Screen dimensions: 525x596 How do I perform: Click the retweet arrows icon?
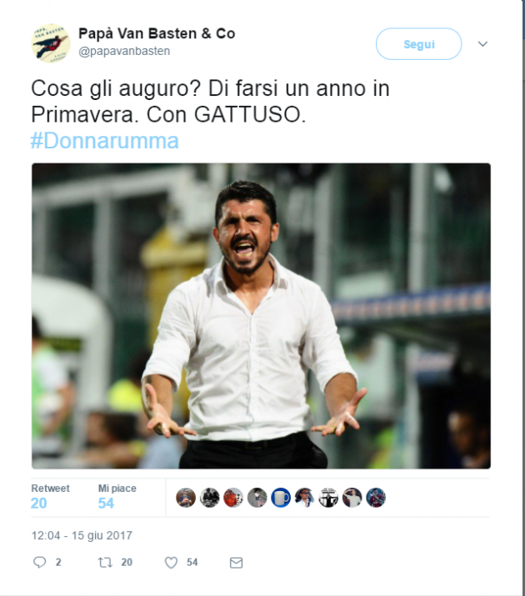[x=105, y=562]
